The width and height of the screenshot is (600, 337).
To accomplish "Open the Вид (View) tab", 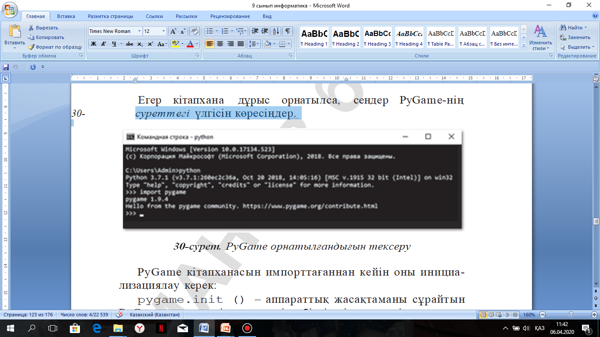I will pyautogui.click(x=267, y=16).
